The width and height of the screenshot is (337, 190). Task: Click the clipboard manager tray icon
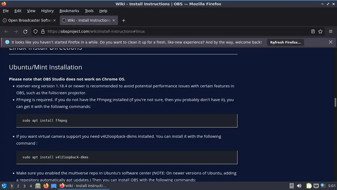(x=309, y=186)
